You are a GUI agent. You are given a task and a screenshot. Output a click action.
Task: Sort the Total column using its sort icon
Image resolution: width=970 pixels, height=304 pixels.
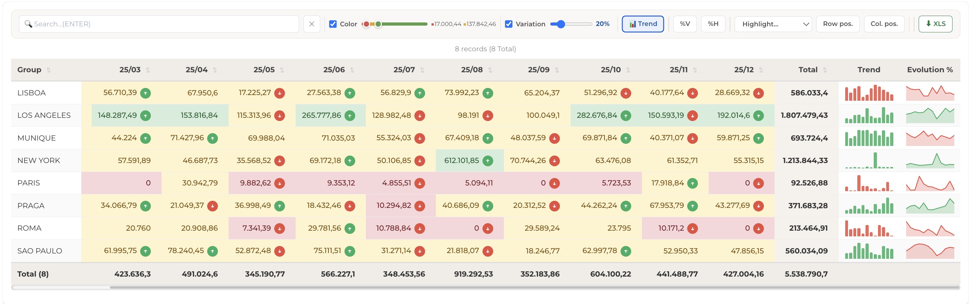coord(825,70)
